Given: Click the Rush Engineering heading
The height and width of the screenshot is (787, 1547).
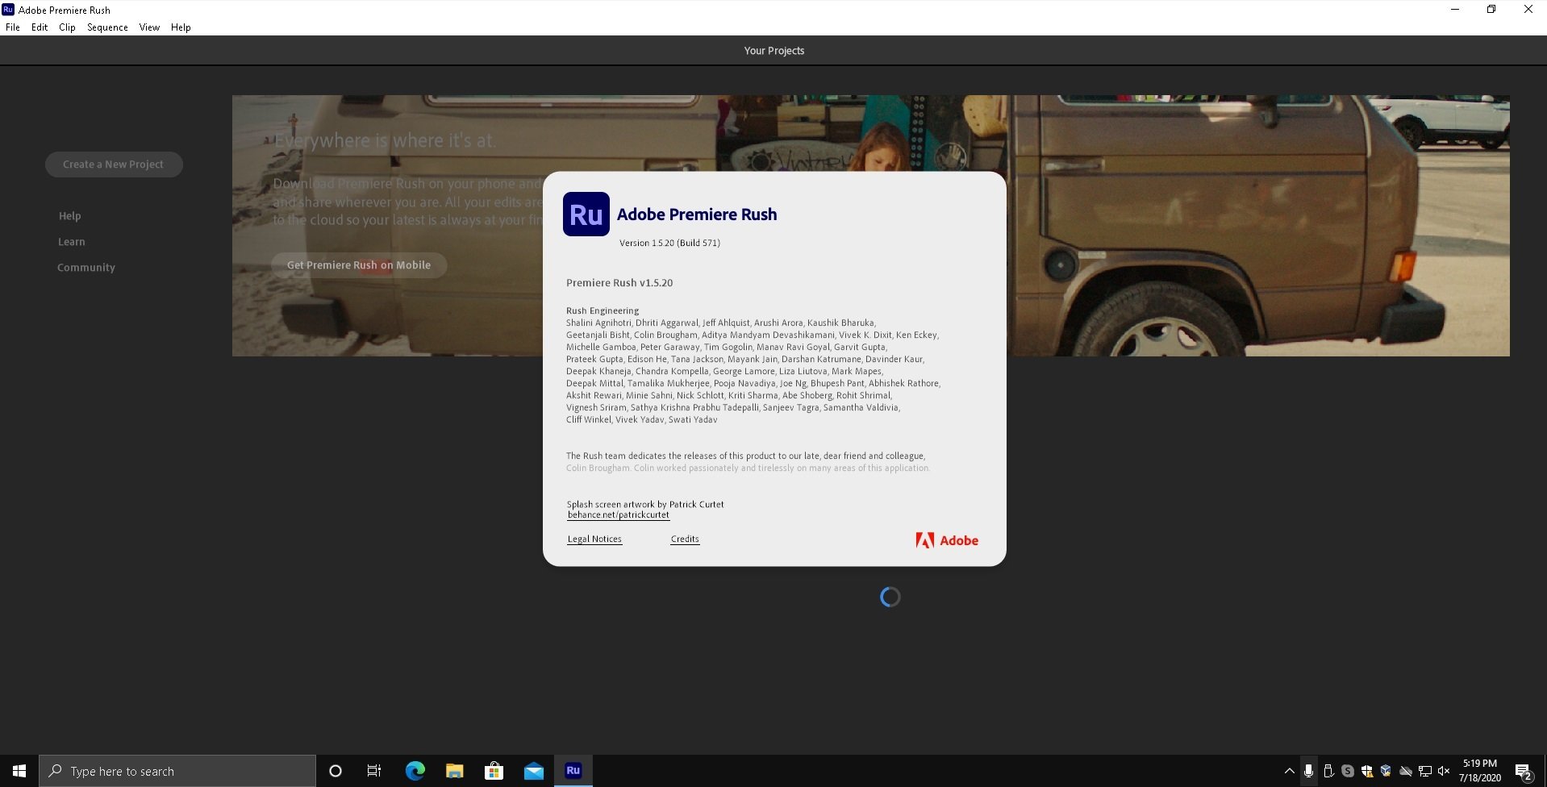Looking at the screenshot, I should coord(603,310).
